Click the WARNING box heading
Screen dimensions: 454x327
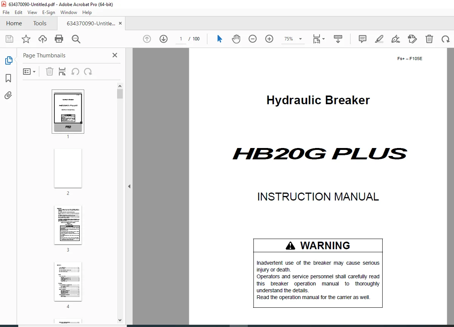point(318,245)
